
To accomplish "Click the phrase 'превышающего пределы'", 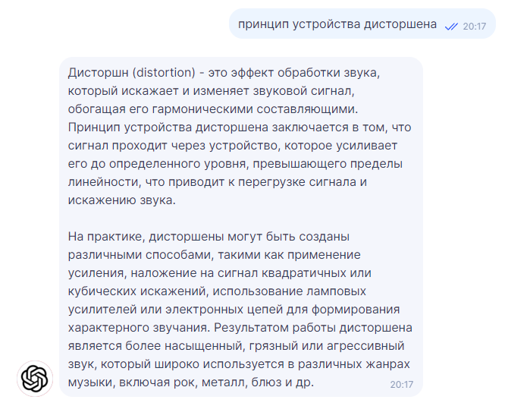I will [x=328, y=164].
